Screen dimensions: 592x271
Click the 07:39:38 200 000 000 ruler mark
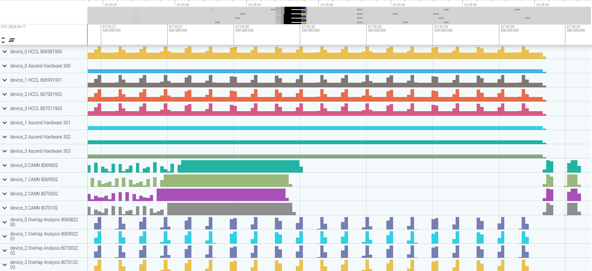(x=310, y=29)
